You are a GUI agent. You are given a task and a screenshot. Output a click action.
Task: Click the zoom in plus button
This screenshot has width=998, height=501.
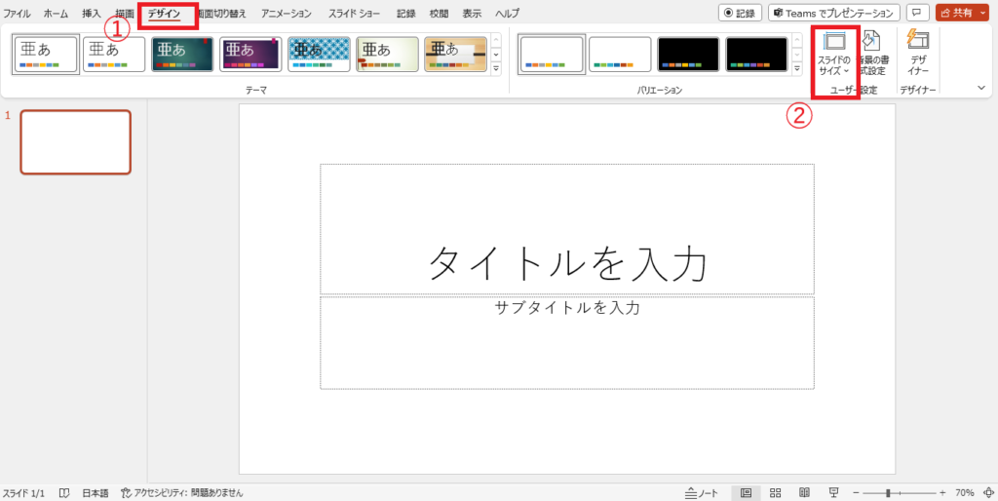point(942,493)
